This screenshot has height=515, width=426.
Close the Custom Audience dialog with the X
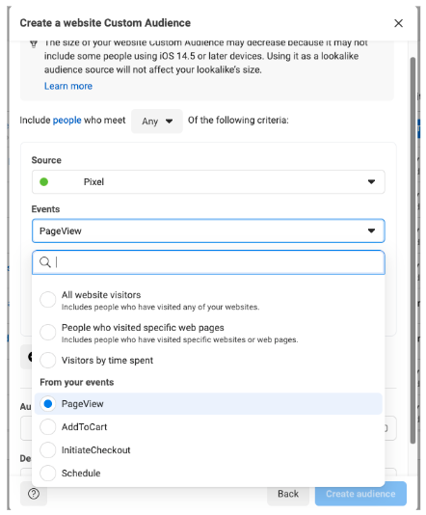pyautogui.click(x=398, y=23)
